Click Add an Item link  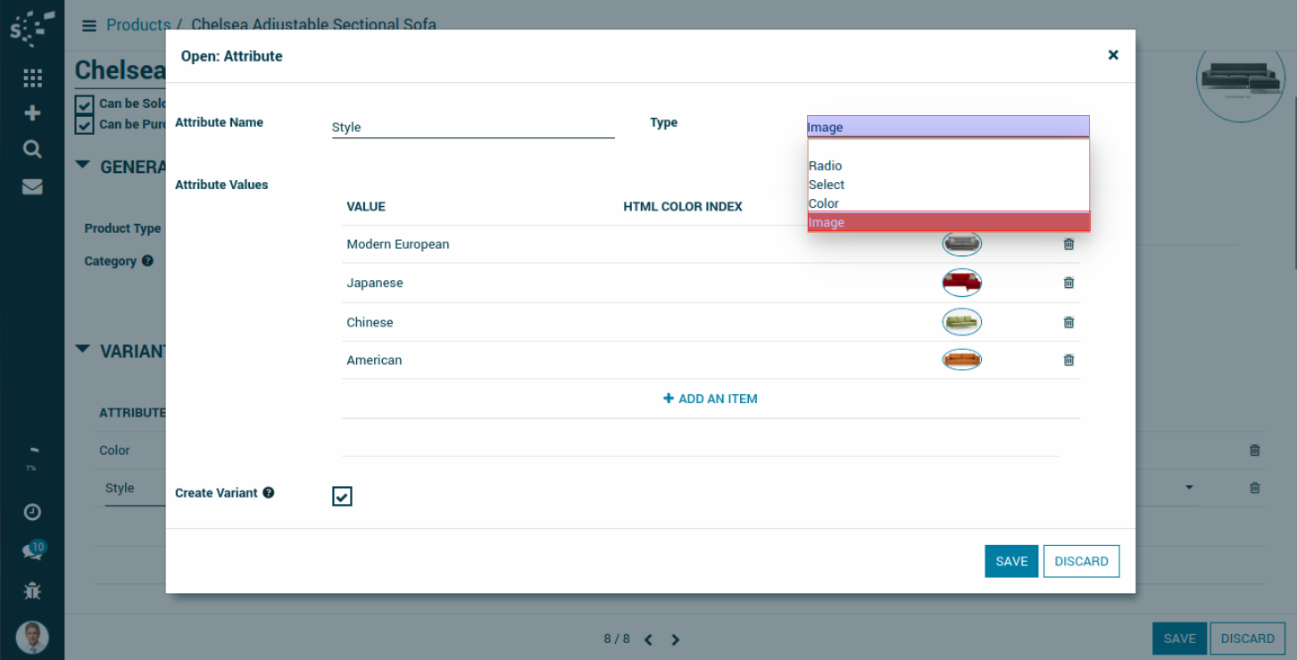711,399
